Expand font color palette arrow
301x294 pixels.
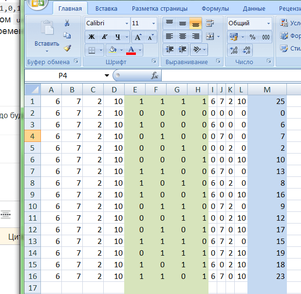pos(140,50)
